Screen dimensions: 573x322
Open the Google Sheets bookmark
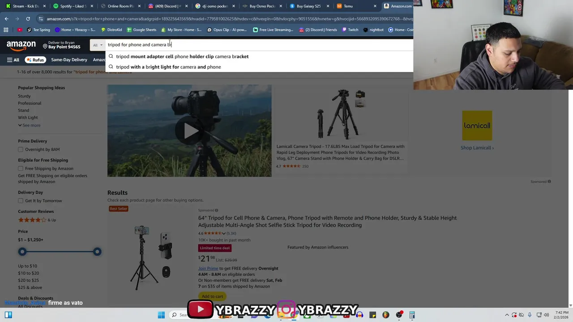[141, 30]
